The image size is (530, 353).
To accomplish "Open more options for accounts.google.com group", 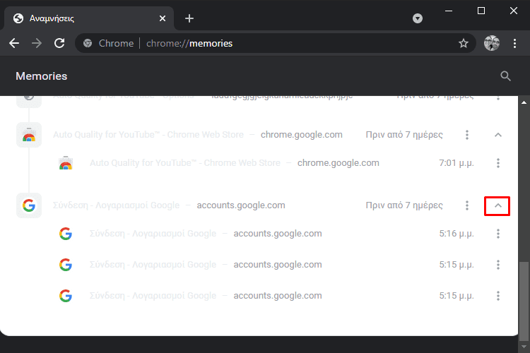I will click(x=467, y=205).
